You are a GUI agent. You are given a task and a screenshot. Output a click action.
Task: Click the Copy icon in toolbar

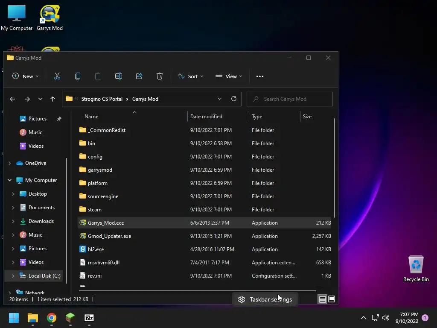[x=78, y=76]
